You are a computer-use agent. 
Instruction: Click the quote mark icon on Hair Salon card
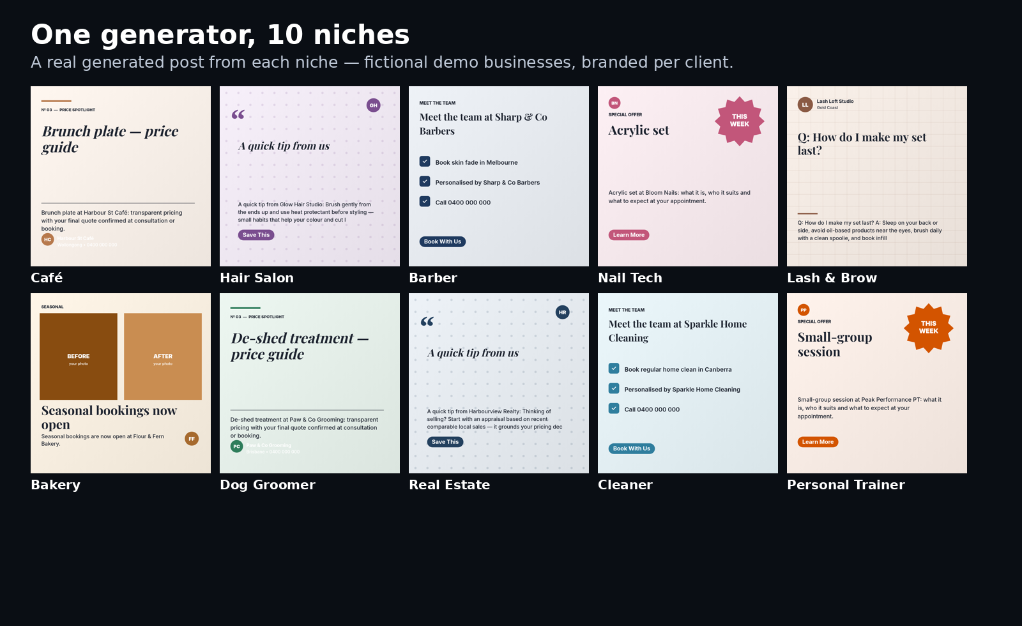[x=238, y=114]
